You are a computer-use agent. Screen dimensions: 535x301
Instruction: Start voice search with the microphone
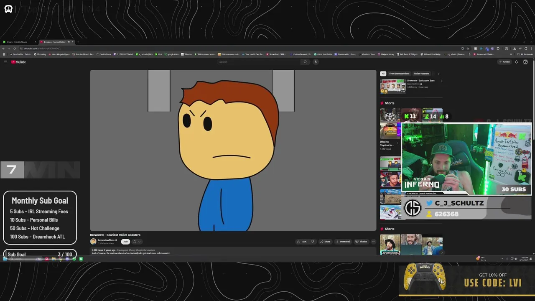click(316, 62)
